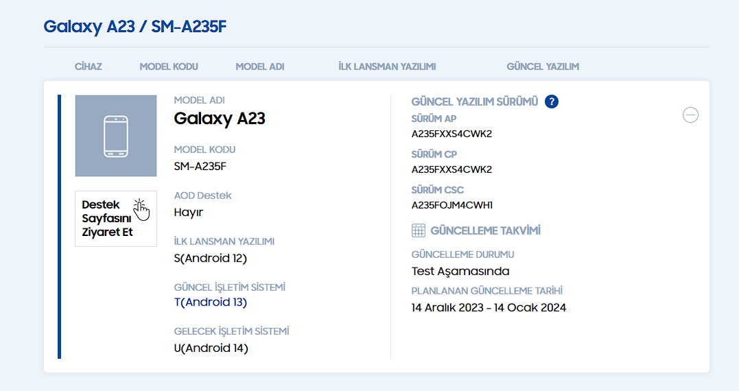Viewport: 739px width, 391px height.
Task: Click the GELECEK İŞLETİM SİSTEMİ label
Action: tap(231, 331)
